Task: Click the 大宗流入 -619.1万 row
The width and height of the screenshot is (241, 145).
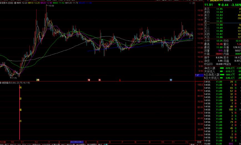Action: [223, 71]
